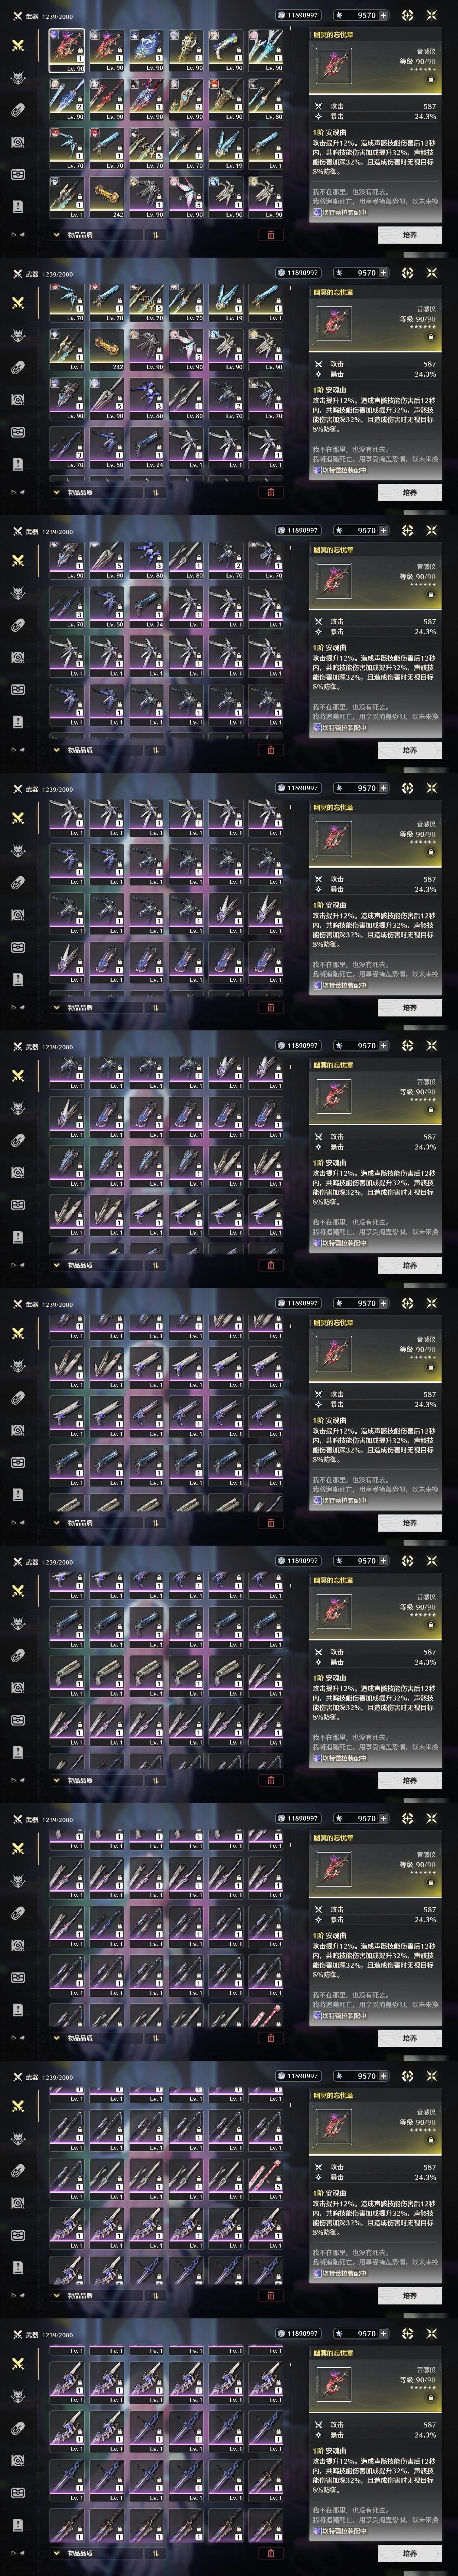
Task: Click the plus icon beside 9570 currency
Action: pyautogui.click(x=383, y=15)
